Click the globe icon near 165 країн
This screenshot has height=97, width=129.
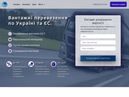pos(53,64)
